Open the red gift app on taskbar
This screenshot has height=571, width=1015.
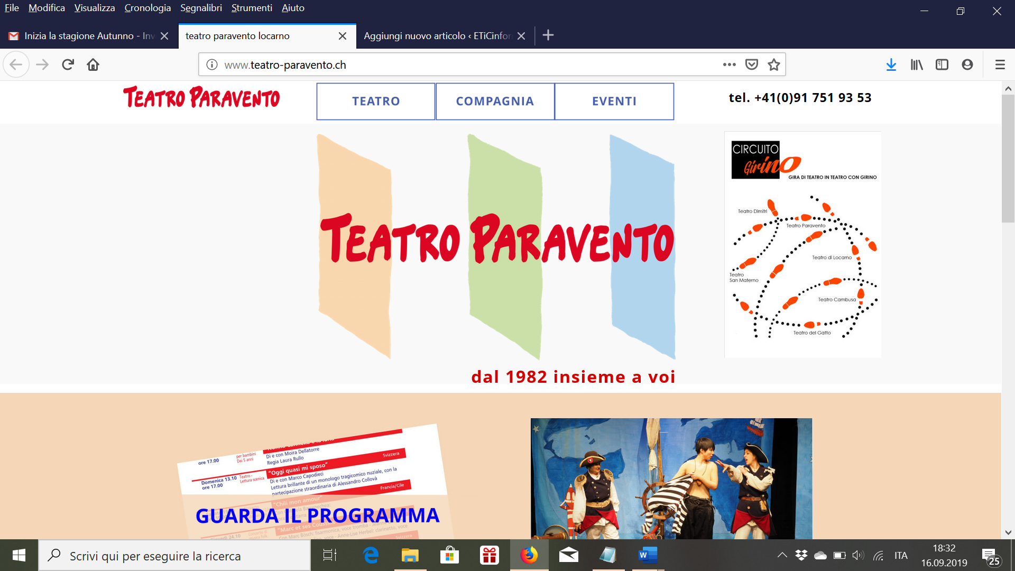point(490,555)
